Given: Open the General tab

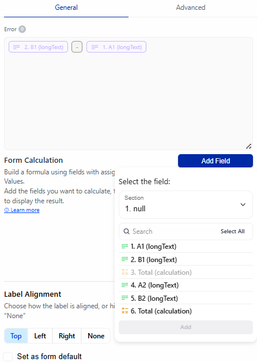Looking at the screenshot, I should 66,8.
